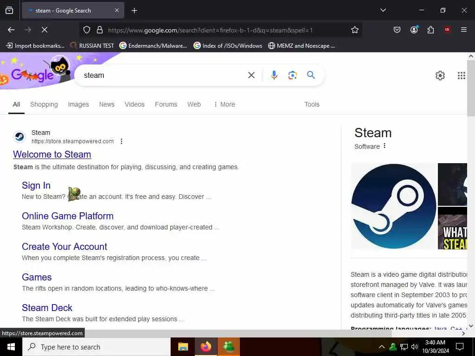Viewport: 475px width, 356px height.
Task: Start voice search with microphone
Action: point(274,75)
